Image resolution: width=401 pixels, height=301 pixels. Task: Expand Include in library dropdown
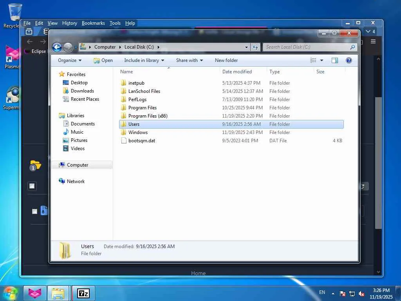pos(144,60)
